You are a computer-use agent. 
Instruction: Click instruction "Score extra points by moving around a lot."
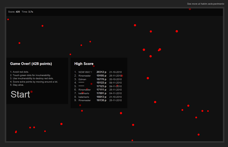pos(35,82)
